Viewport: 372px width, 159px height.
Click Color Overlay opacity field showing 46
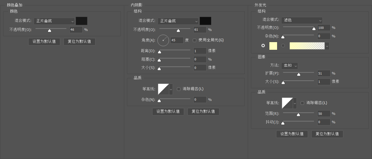[x=76, y=30]
